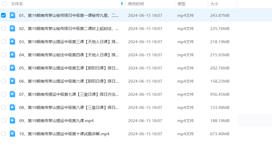Sort files by 修改时间 column
Image resolution: width=272 pixels, height=155 pixels.
pyautogui.click(x=136, y=4)
